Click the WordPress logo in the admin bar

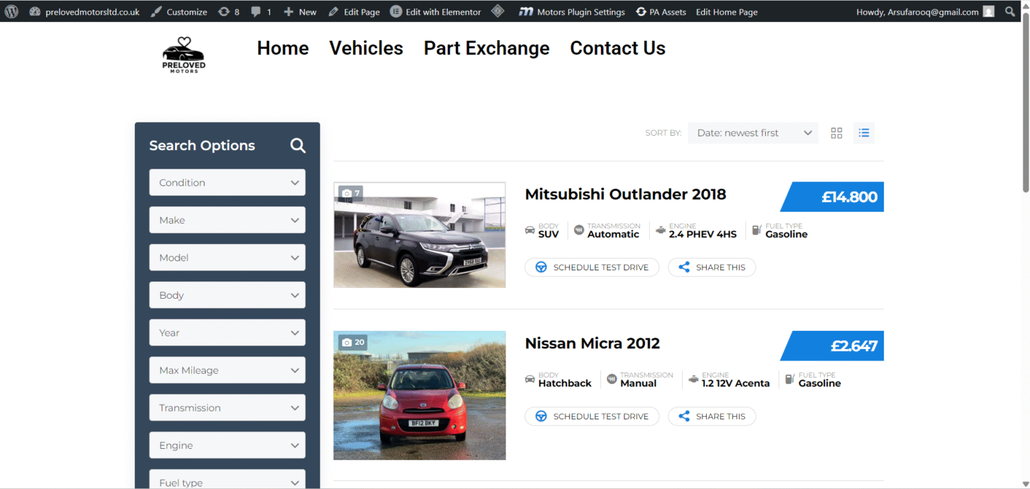10,11
